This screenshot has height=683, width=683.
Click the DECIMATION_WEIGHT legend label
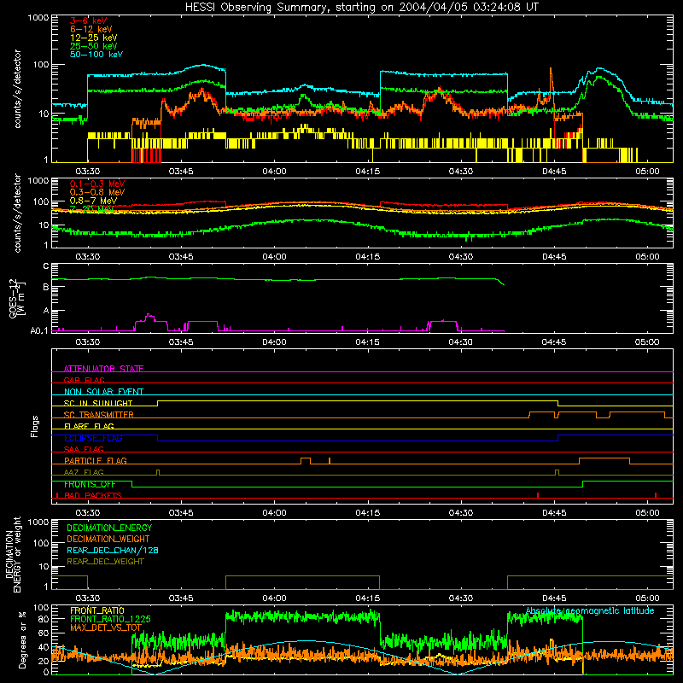click(108, 539)
